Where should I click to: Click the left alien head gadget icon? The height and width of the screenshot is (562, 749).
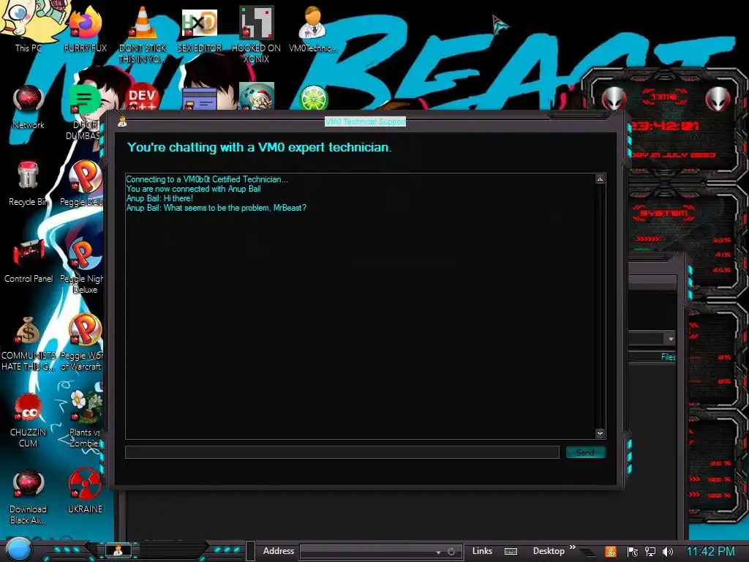coord(614,100)
